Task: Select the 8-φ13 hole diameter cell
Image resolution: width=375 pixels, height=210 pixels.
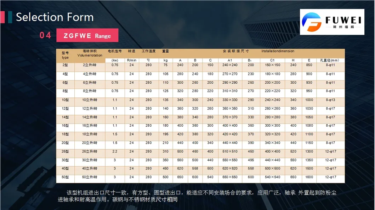Action: pyautogui.click(x=330, y=100)
